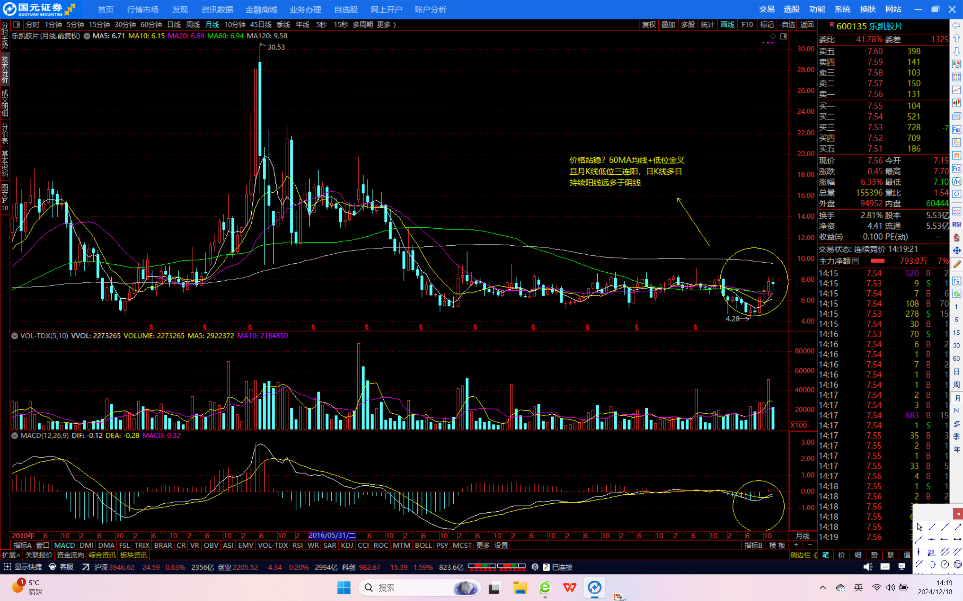Close the drawing tools palette

[x=958, y=514]
